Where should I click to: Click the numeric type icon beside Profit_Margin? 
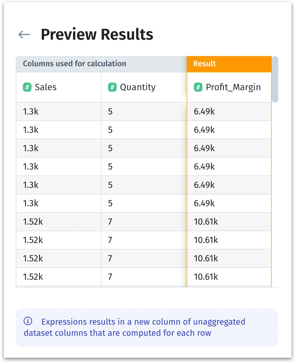coord(198,87)
